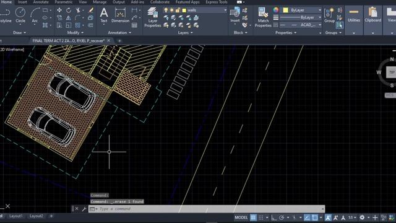Activate the Array tool in Modify panel
Image resolution: width=396 pixels, height=223 pixels.
77,25
